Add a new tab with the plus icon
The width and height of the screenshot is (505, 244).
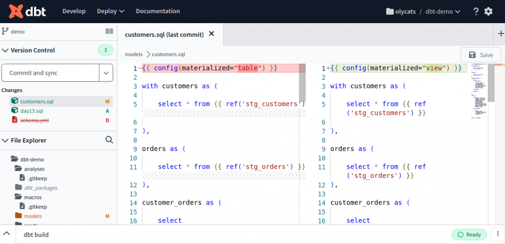point(501,34)
